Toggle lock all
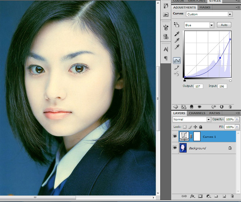241x202 pixels. click(200, 127)
